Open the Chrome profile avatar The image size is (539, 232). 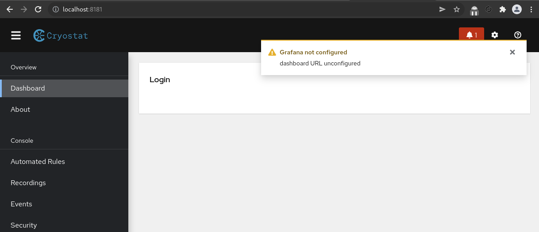click(x=517, y=9)
